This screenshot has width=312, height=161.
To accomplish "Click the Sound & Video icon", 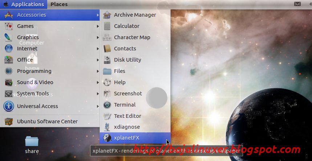I will click(9, 82).
